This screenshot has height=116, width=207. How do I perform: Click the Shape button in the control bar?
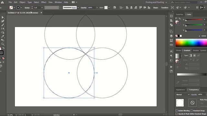156,8
